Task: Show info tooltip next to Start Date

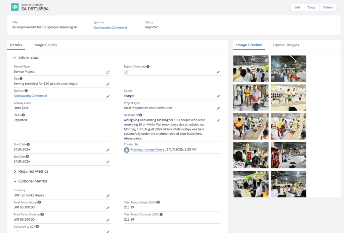Action: [x=28, y=144]
